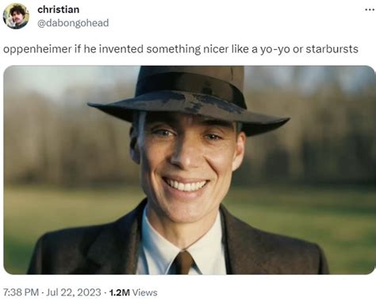Click the smiling teeth in the photo

click(x=186, y=185)
